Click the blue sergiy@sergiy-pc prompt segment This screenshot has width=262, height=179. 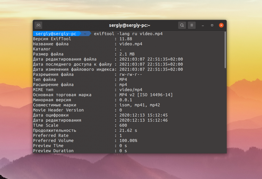tap(56, 34)
